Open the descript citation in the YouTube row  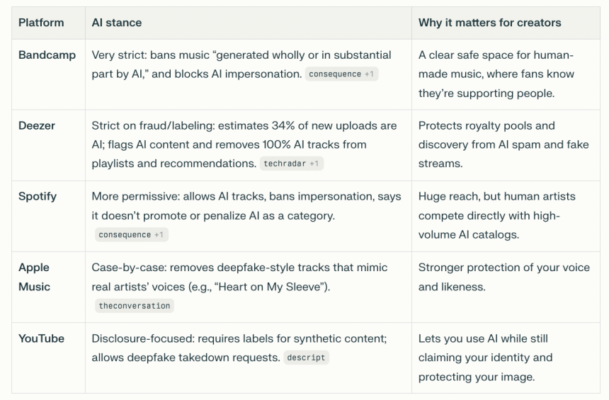pyautogui.click(x=306, y=358)
